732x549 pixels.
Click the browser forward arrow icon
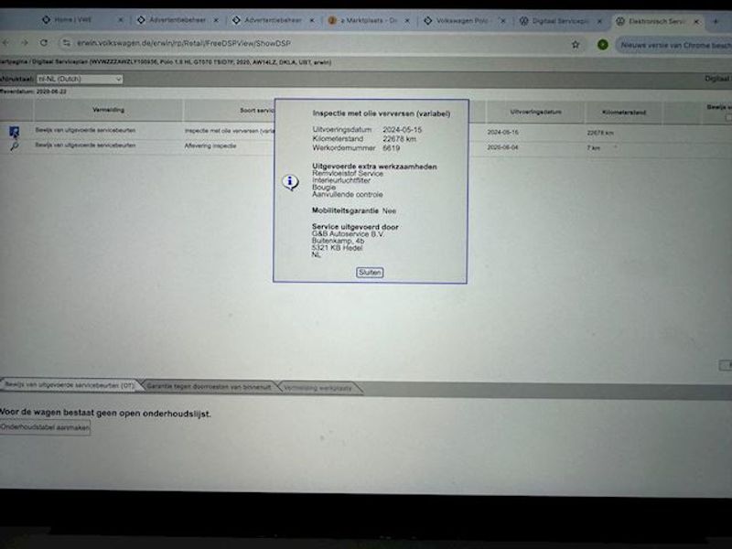point(25,42)
